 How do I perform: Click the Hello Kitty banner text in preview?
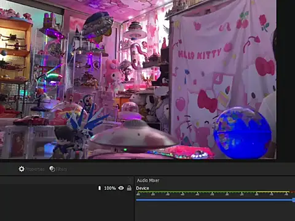[x=200, y=54]
